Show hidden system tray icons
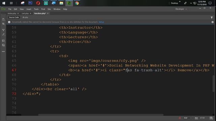Image resolution: width=216 pixels, height=121 pixels. point(191,3)
